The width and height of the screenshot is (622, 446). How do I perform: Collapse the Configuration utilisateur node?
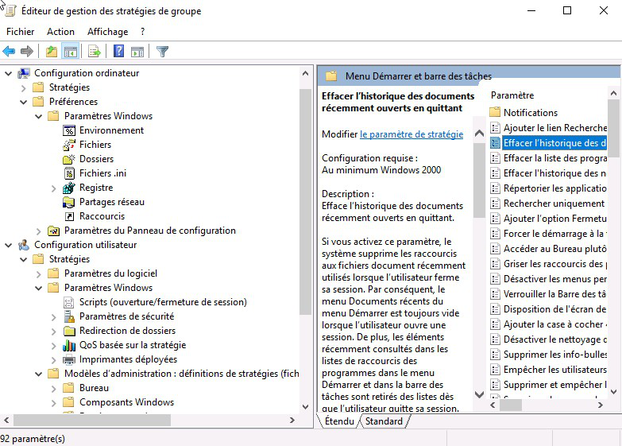8,245
